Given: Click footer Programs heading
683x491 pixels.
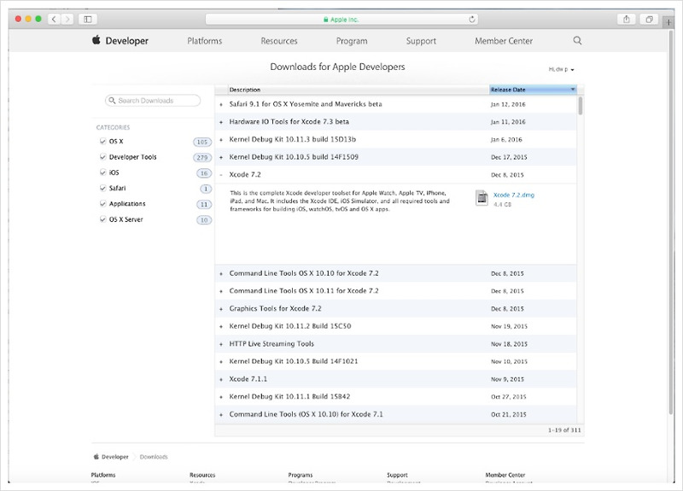Looking at the screenshot, I should click(x=301, y=475).
